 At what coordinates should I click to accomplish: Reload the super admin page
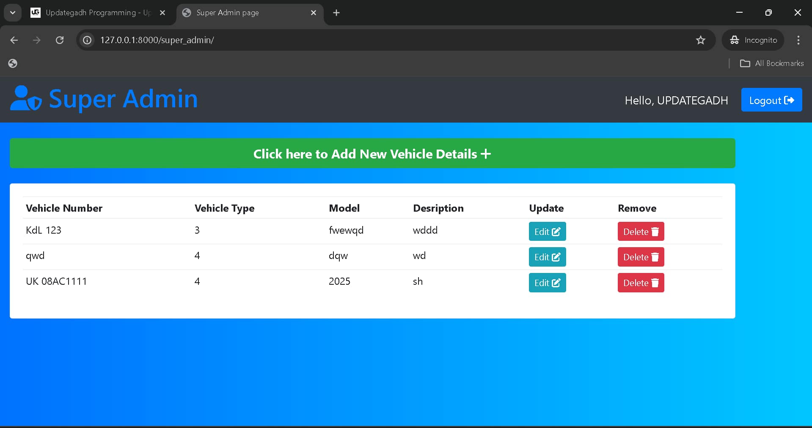coord(60,40)
